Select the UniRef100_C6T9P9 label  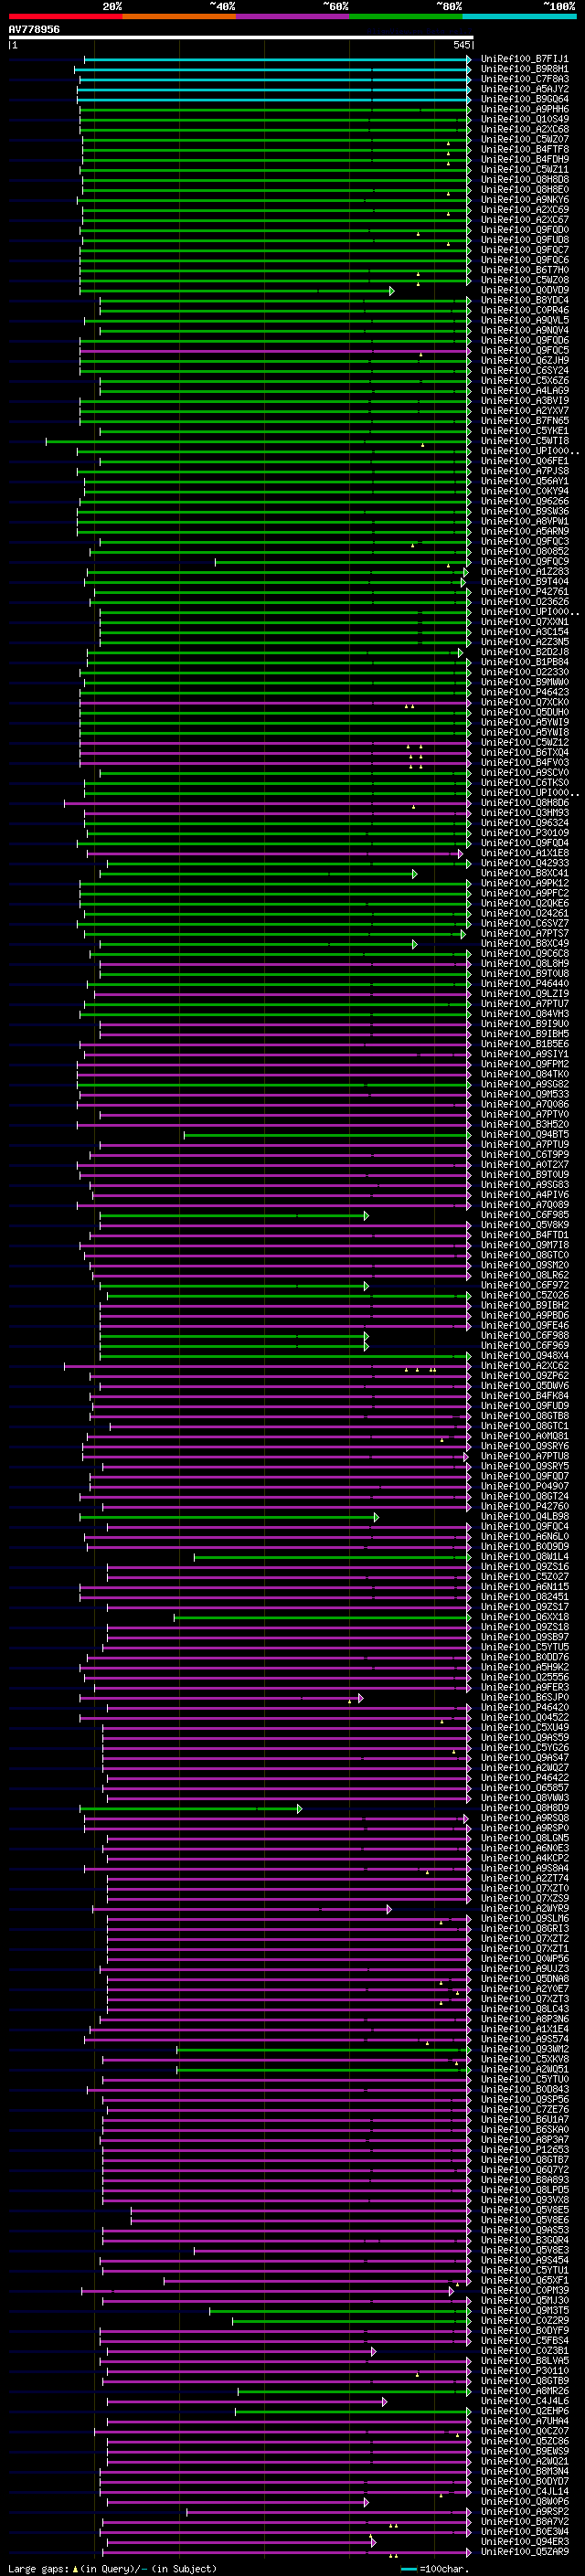tap(524, 1155)
